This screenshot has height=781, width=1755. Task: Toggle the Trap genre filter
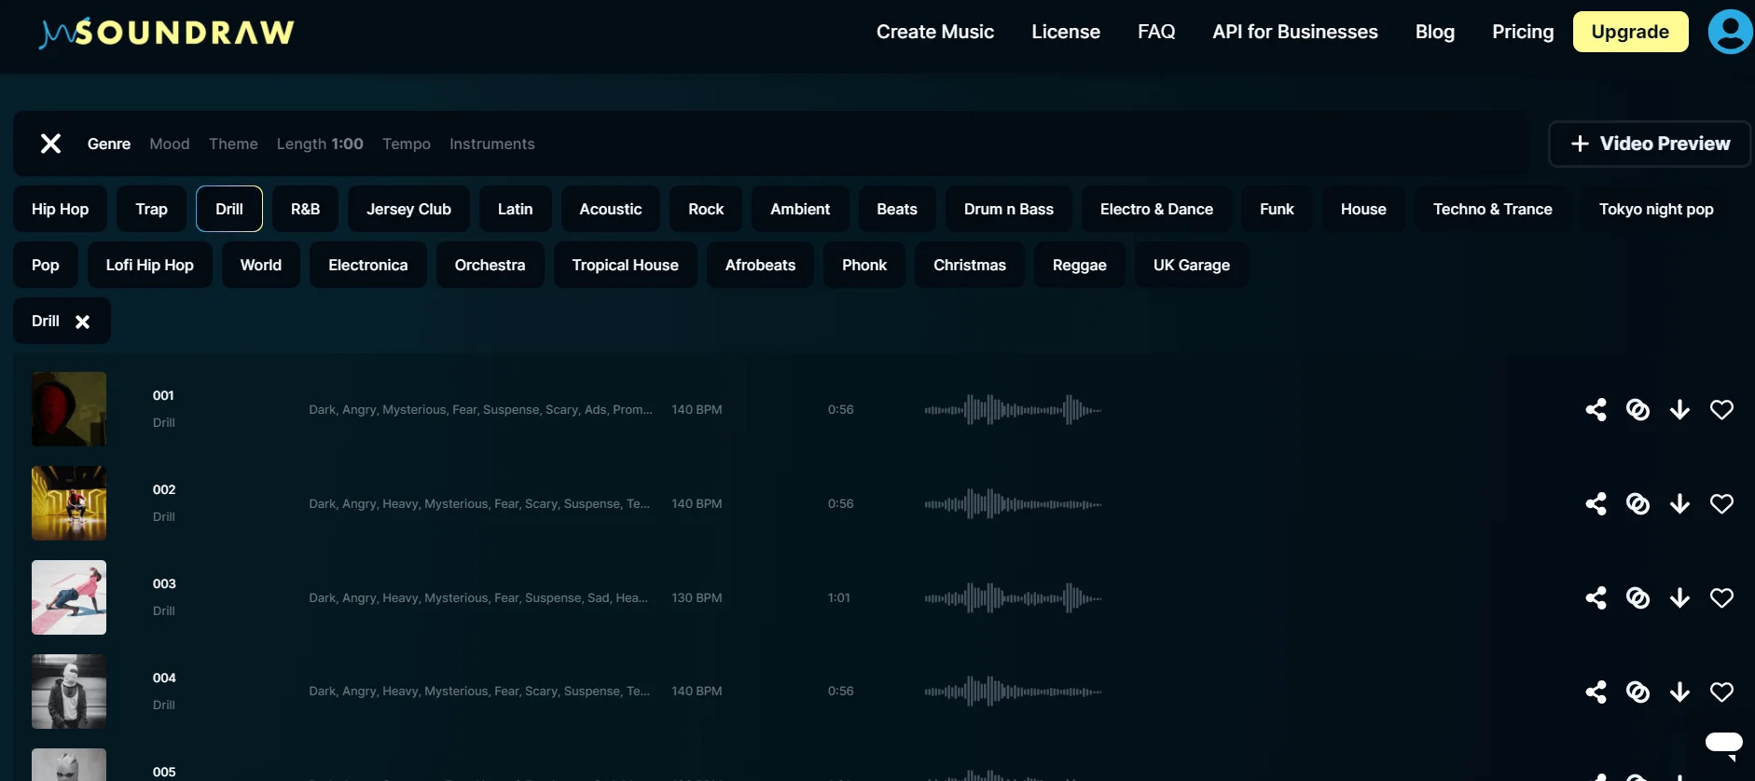[151, 209]
